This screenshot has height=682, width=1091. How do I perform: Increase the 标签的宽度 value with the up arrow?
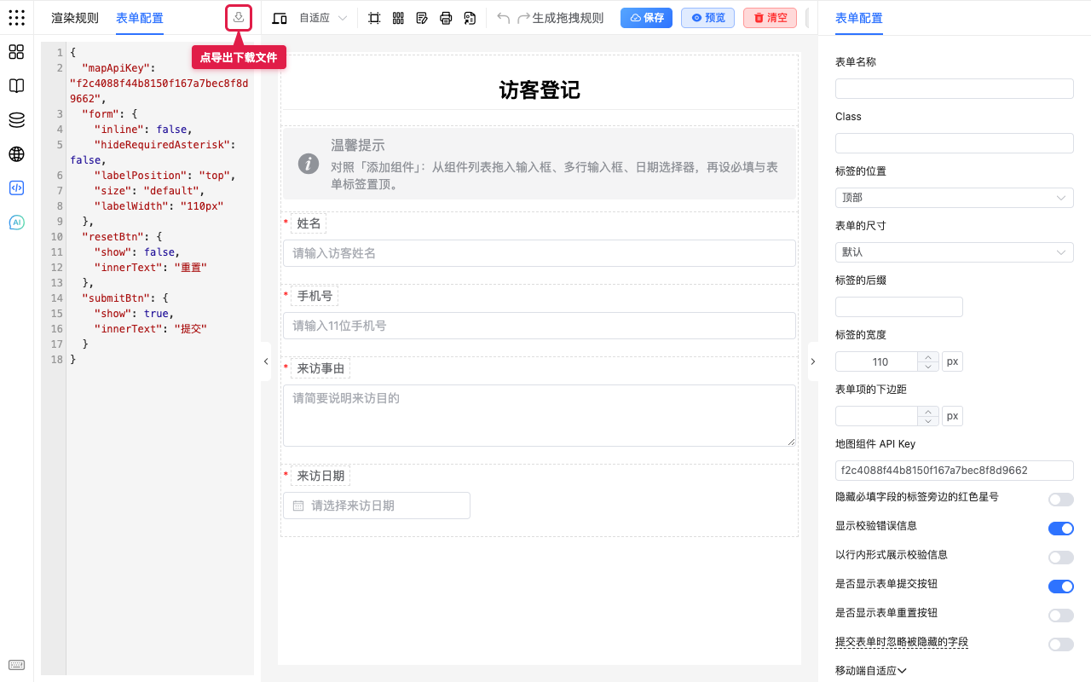point(928,357)
